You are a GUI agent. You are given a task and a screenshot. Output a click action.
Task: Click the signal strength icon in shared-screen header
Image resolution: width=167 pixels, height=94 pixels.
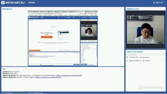tap(58, 17)
